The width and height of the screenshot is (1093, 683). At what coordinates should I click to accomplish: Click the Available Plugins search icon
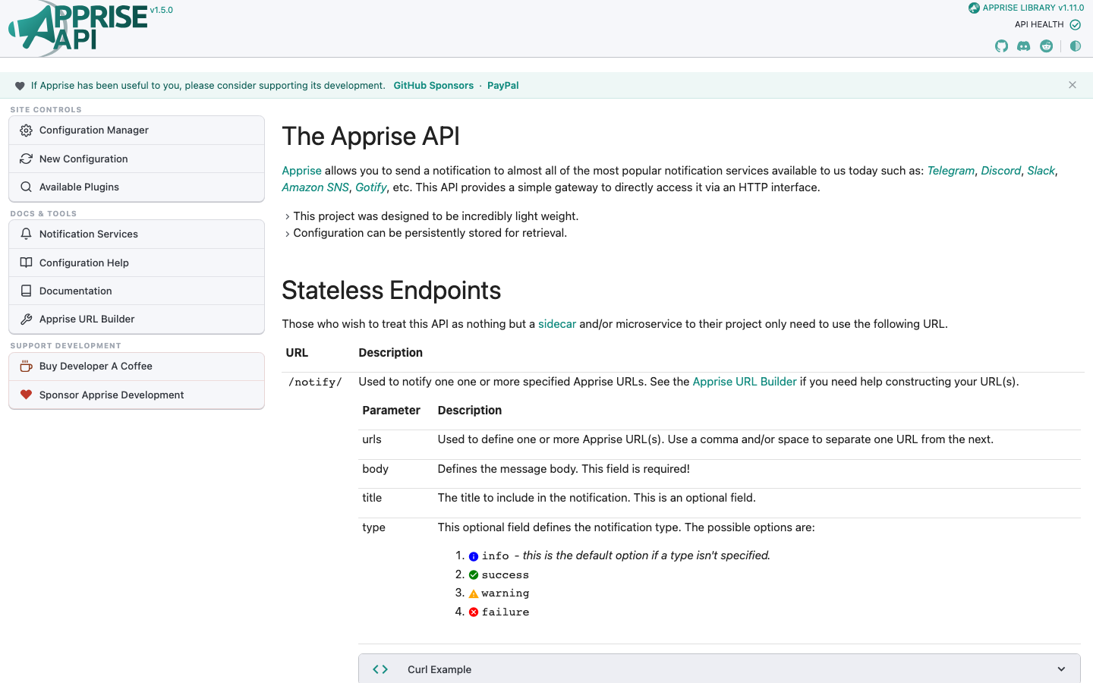[26, 187]
